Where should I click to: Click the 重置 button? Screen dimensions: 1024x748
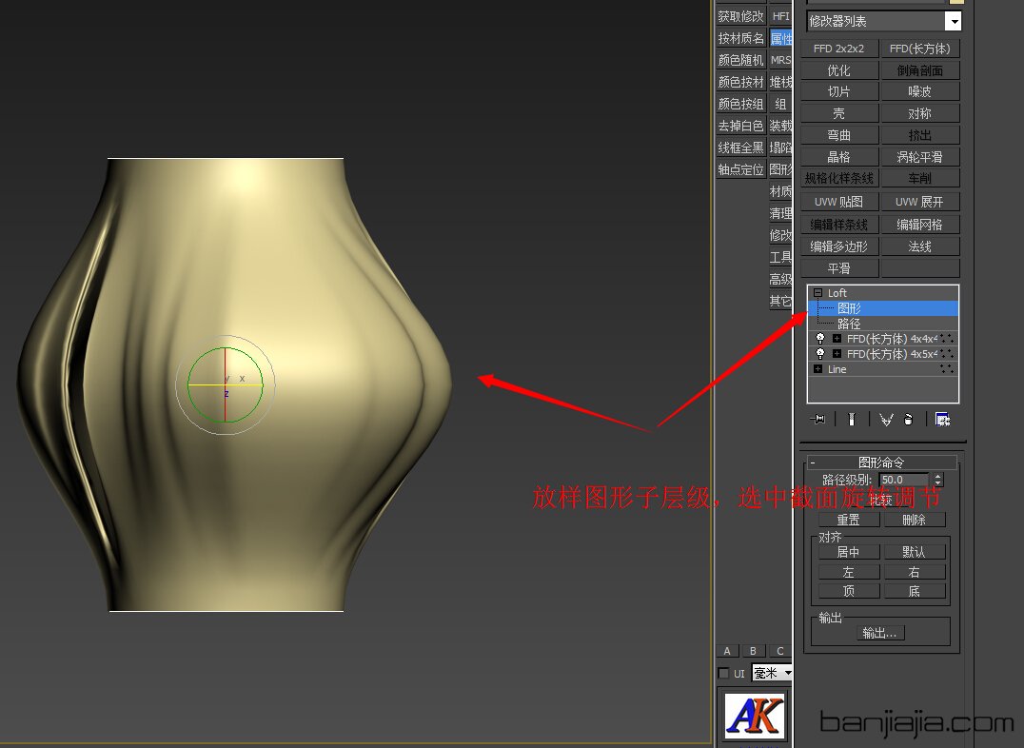tap(849, 520)
